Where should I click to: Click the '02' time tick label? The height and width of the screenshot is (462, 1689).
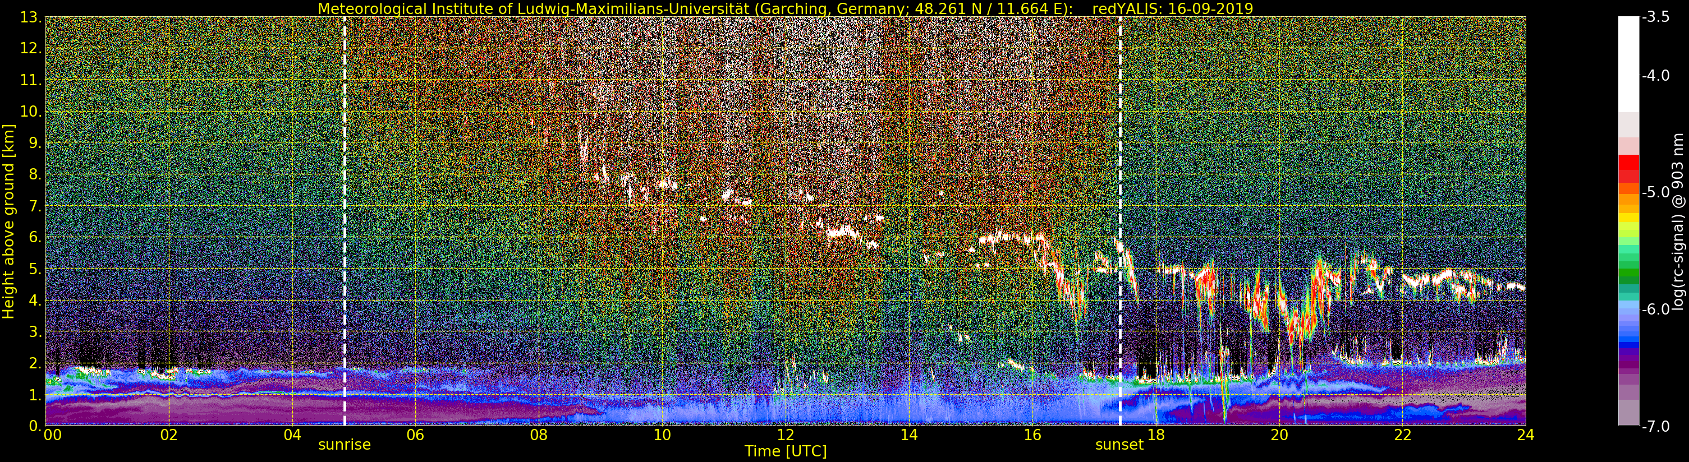168,435
